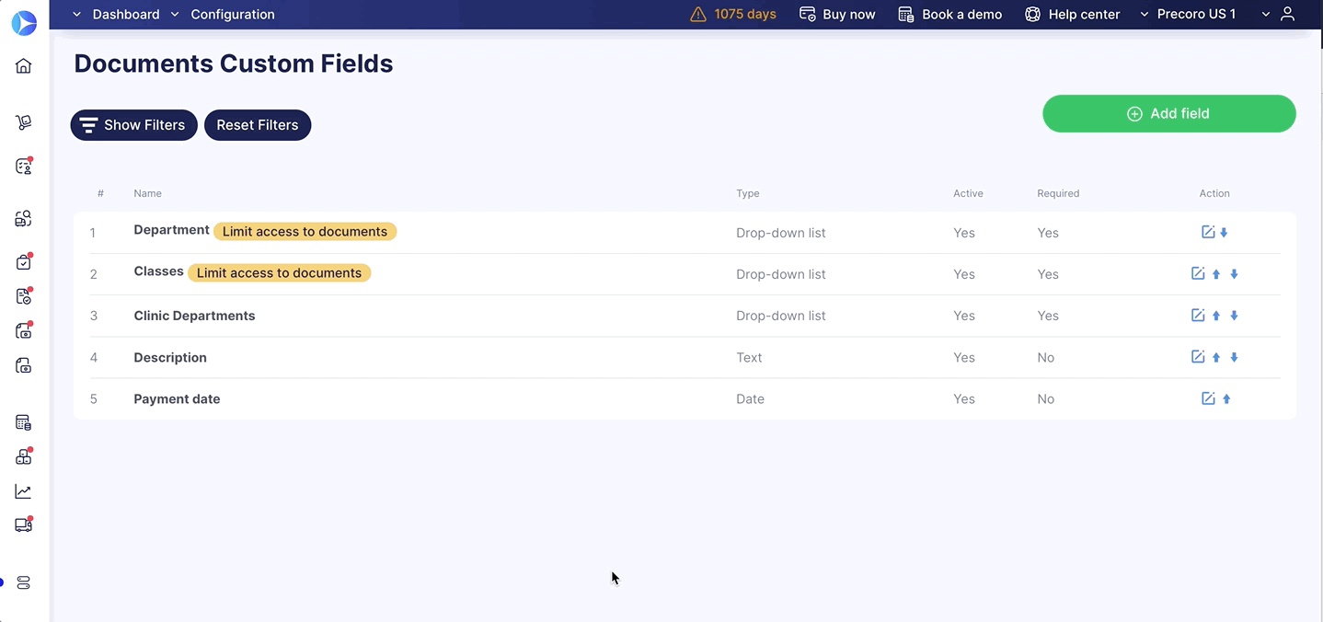Click the Name column header
Screen dimensions: 1323x622
(x=147, y=193)
